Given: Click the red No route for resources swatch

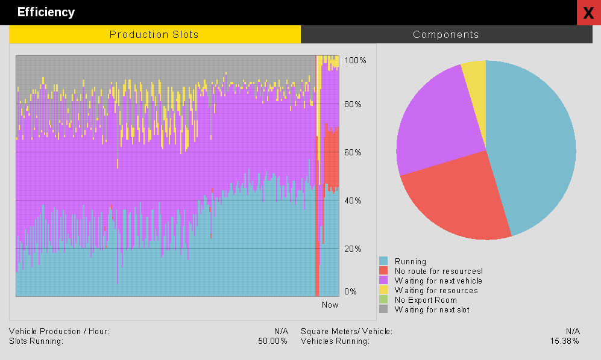Looking at the screenshot, I should [383, 271].
